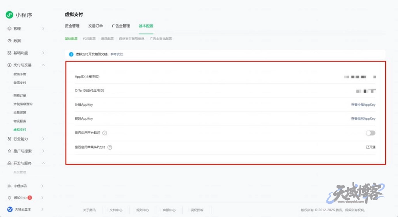Screen dimensions: 398x217
Task: Click help icon beside 是否启用平台路径
Action: point(104,133)
